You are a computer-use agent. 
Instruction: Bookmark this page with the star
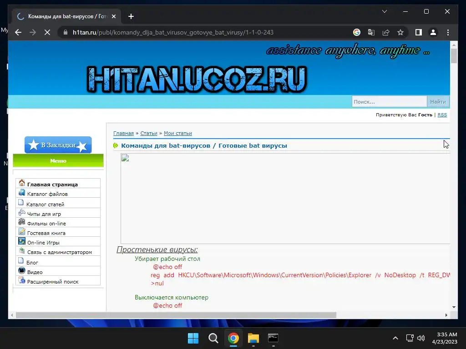pyautogui.click(x=400, y=32)
